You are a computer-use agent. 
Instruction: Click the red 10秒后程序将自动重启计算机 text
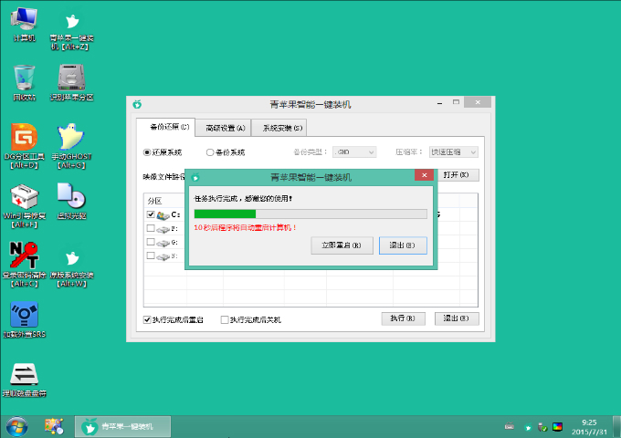click(245, 228)
